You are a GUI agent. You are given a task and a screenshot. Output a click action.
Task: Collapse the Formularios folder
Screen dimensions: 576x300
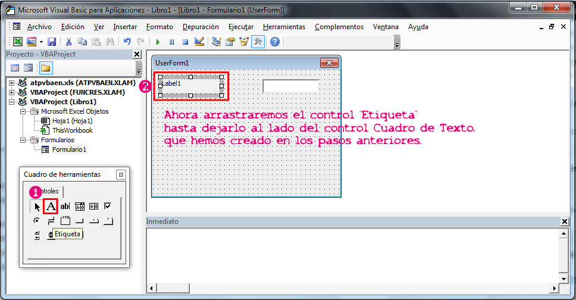23,140
